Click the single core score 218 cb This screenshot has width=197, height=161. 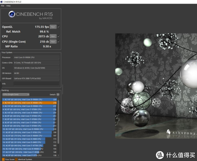tap(44, 42)
